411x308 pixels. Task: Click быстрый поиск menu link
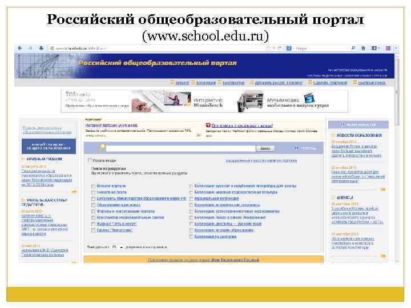click(x=372, y=83)
